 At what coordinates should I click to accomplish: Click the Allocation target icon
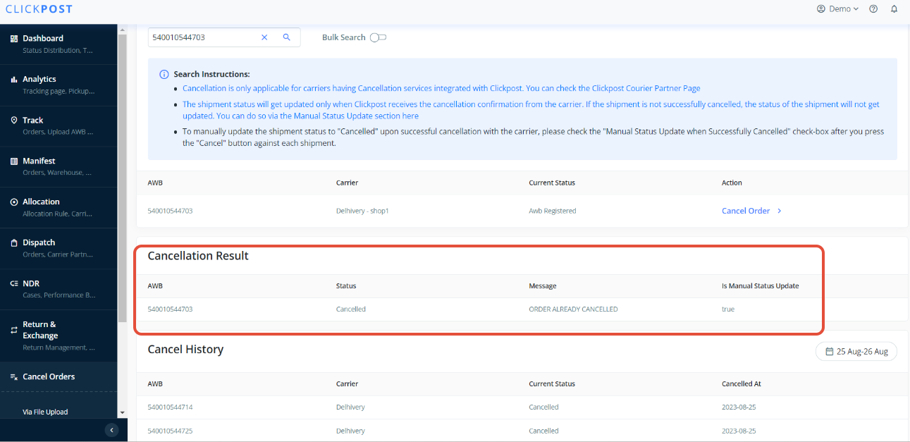pos(14,202)
